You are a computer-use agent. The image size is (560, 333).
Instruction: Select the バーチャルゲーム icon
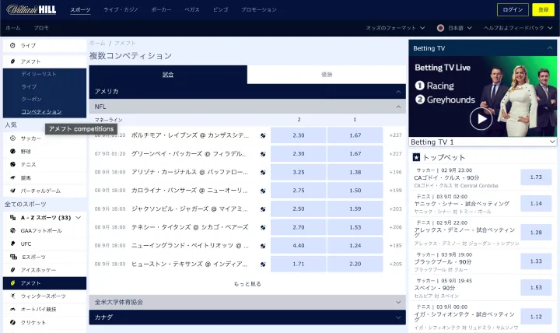coord(12,191)
